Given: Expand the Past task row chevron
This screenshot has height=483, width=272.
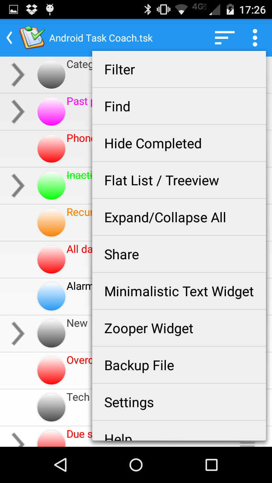Looking at the screenshot, I should point(18,112).
